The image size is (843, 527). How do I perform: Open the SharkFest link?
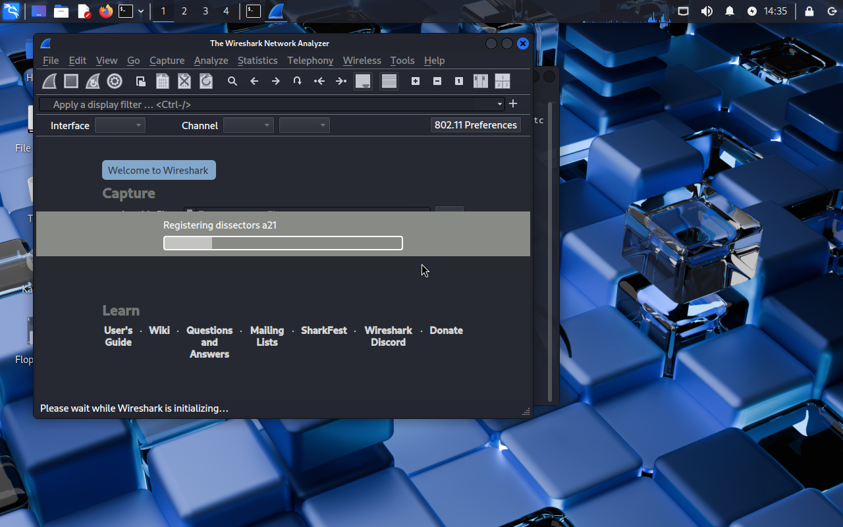click(324, 331)
